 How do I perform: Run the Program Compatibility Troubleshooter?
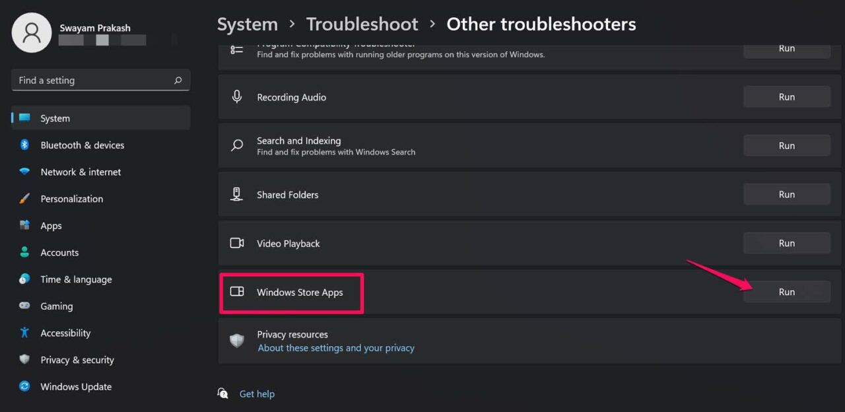tap(787, 51)
